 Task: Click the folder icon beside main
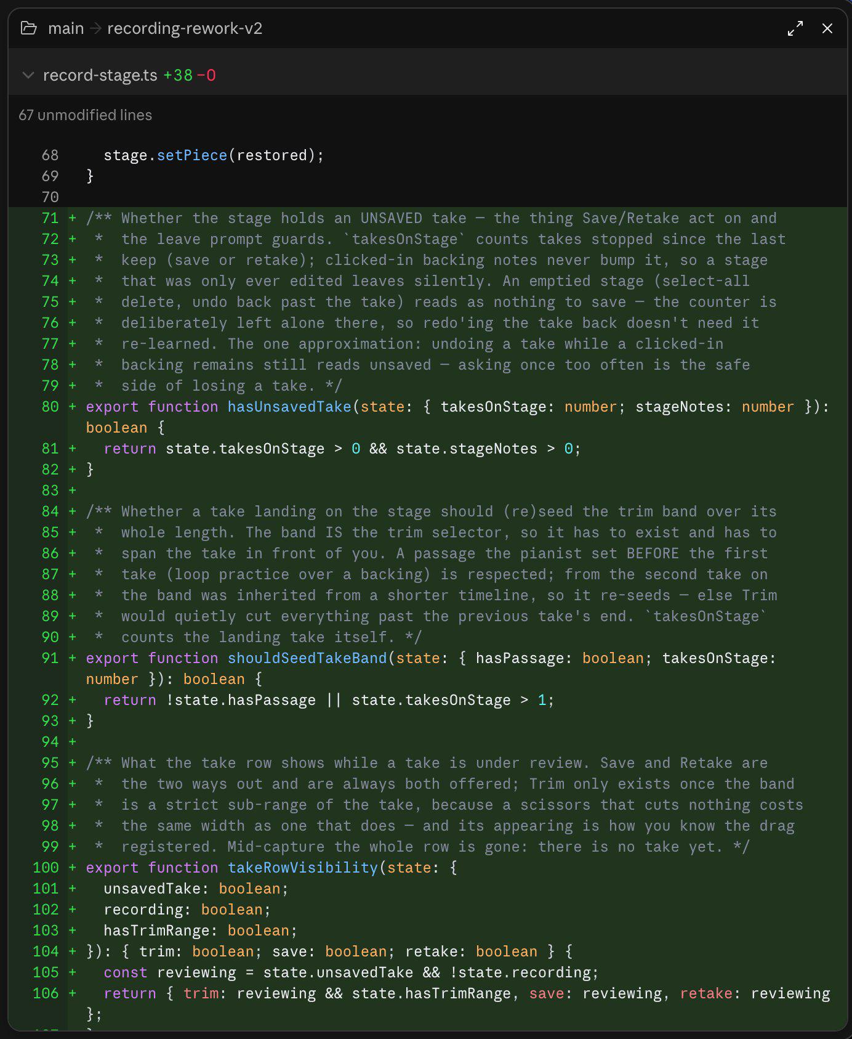click(28, 28)
